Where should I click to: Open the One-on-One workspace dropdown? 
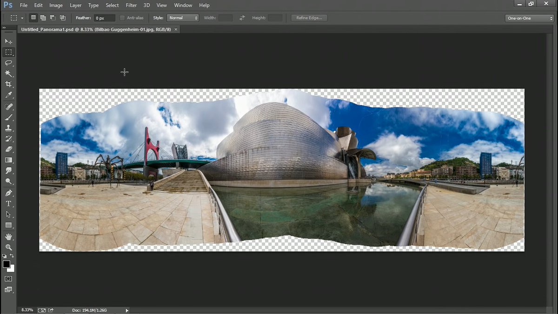coord(530,18)
